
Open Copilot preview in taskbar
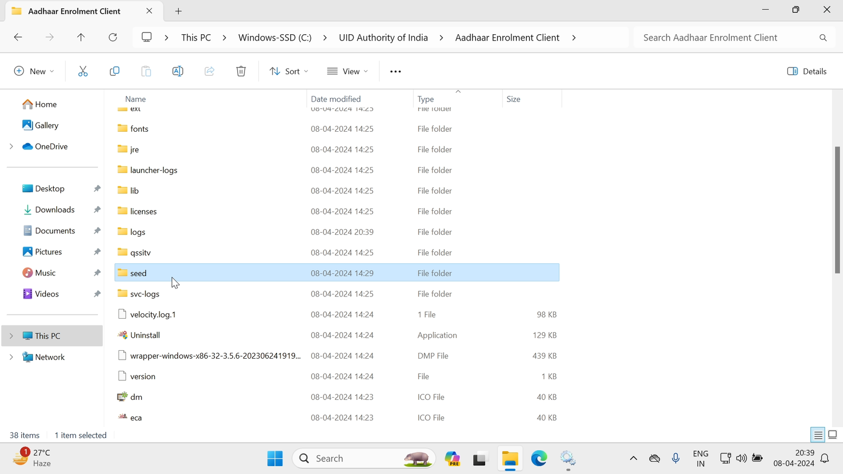[x=452, y=458]
